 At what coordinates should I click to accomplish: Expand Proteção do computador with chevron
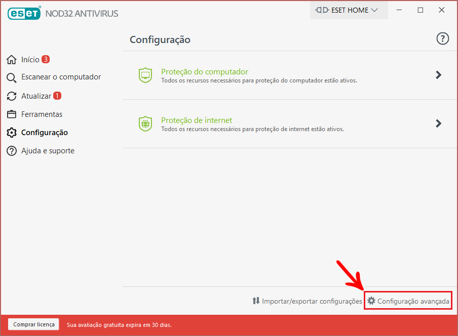pos(438,75)
